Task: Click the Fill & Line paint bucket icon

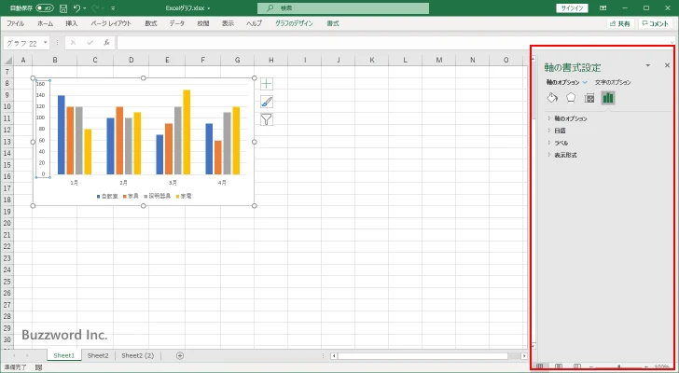Action: point(551,98)
